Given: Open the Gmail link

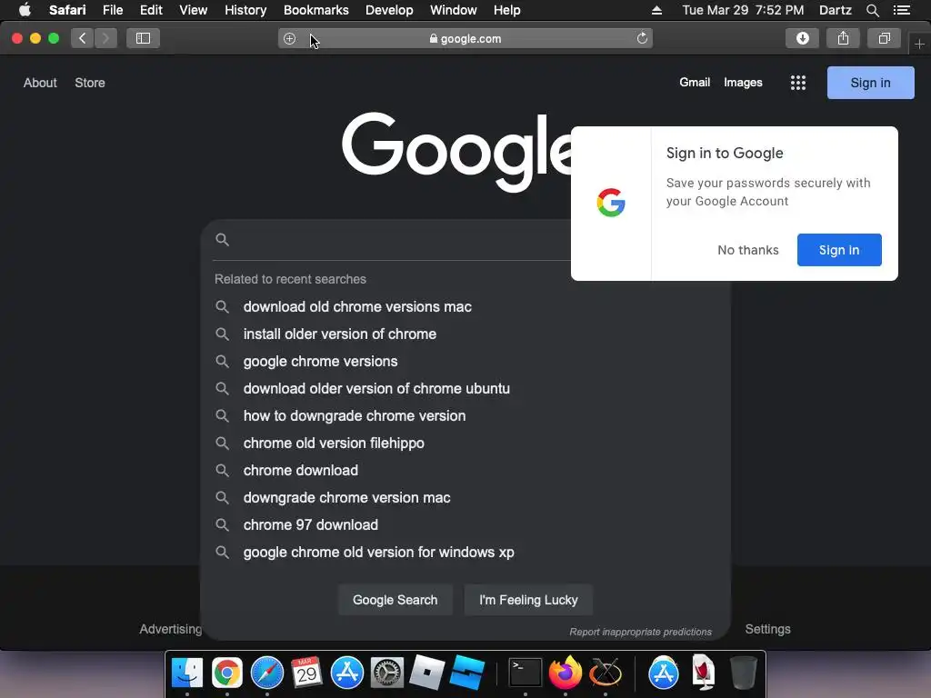Looking at the screenshot, I should click(x=695, y=83).
